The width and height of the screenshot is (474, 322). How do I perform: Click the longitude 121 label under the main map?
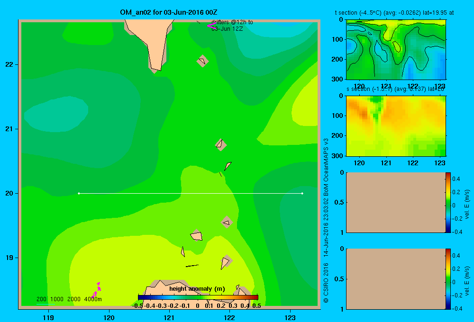pyautogui.click(x=169, y=317)
